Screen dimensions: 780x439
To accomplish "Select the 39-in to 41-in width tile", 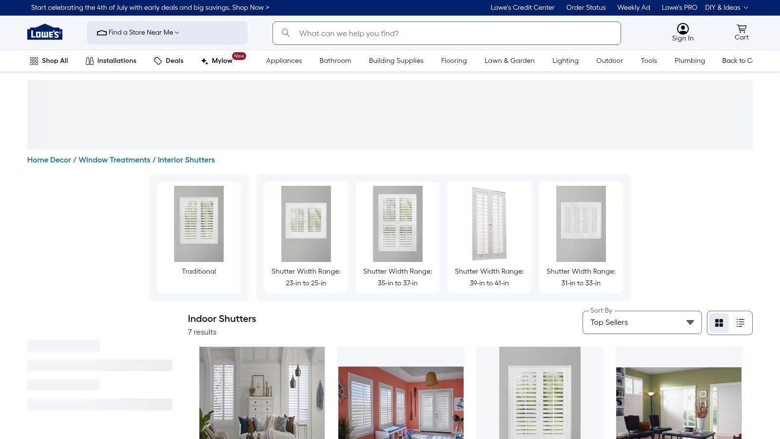I will [x=489, y=238].
